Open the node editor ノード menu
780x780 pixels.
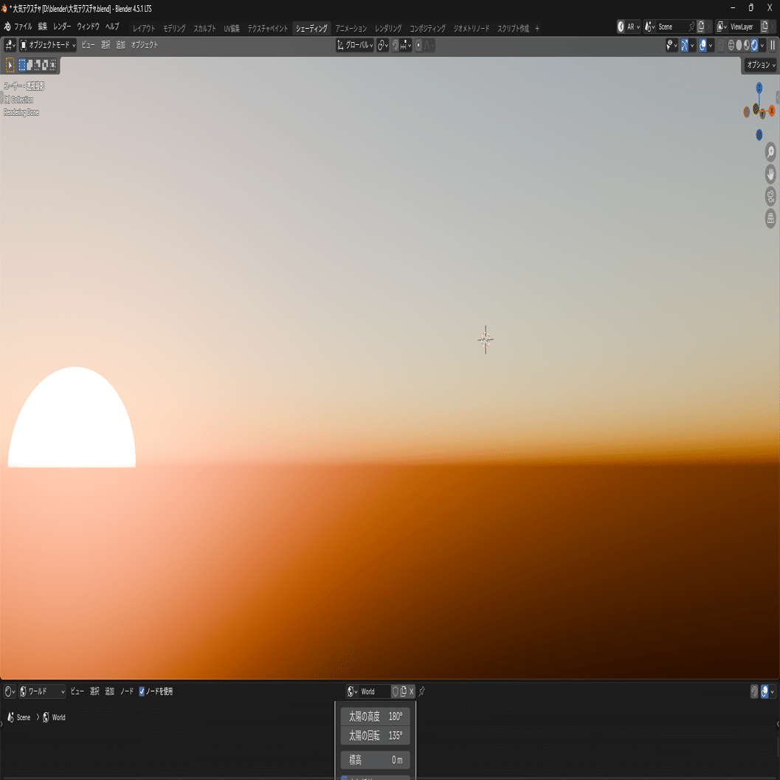pyautogui.click(x=127, y=691)
